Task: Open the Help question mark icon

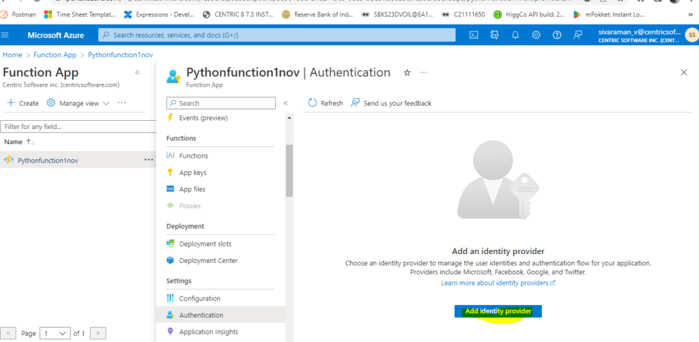Action: point(557,35)
